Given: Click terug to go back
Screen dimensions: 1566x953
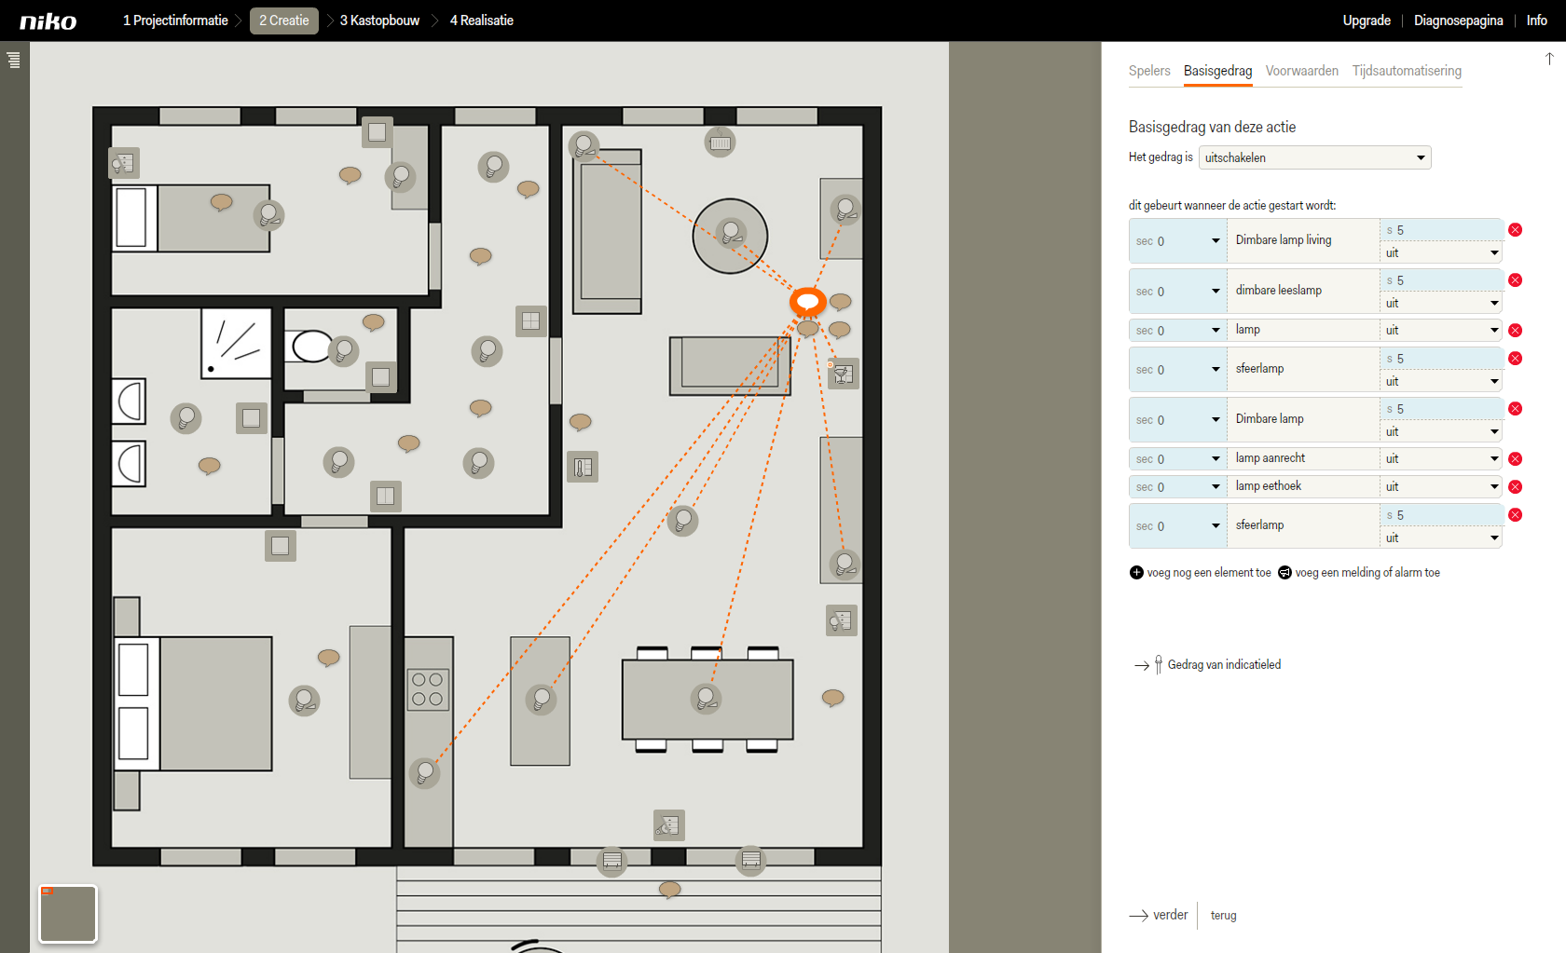Looking at the screenshot, I should [1223, 916].
